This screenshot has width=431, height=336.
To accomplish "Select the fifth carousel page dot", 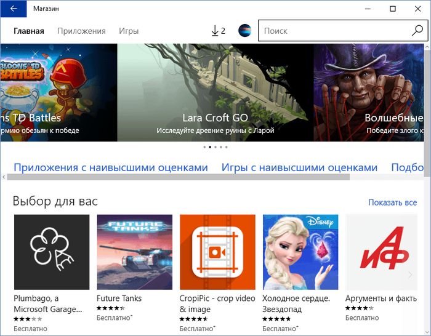I will click(227, 147).
